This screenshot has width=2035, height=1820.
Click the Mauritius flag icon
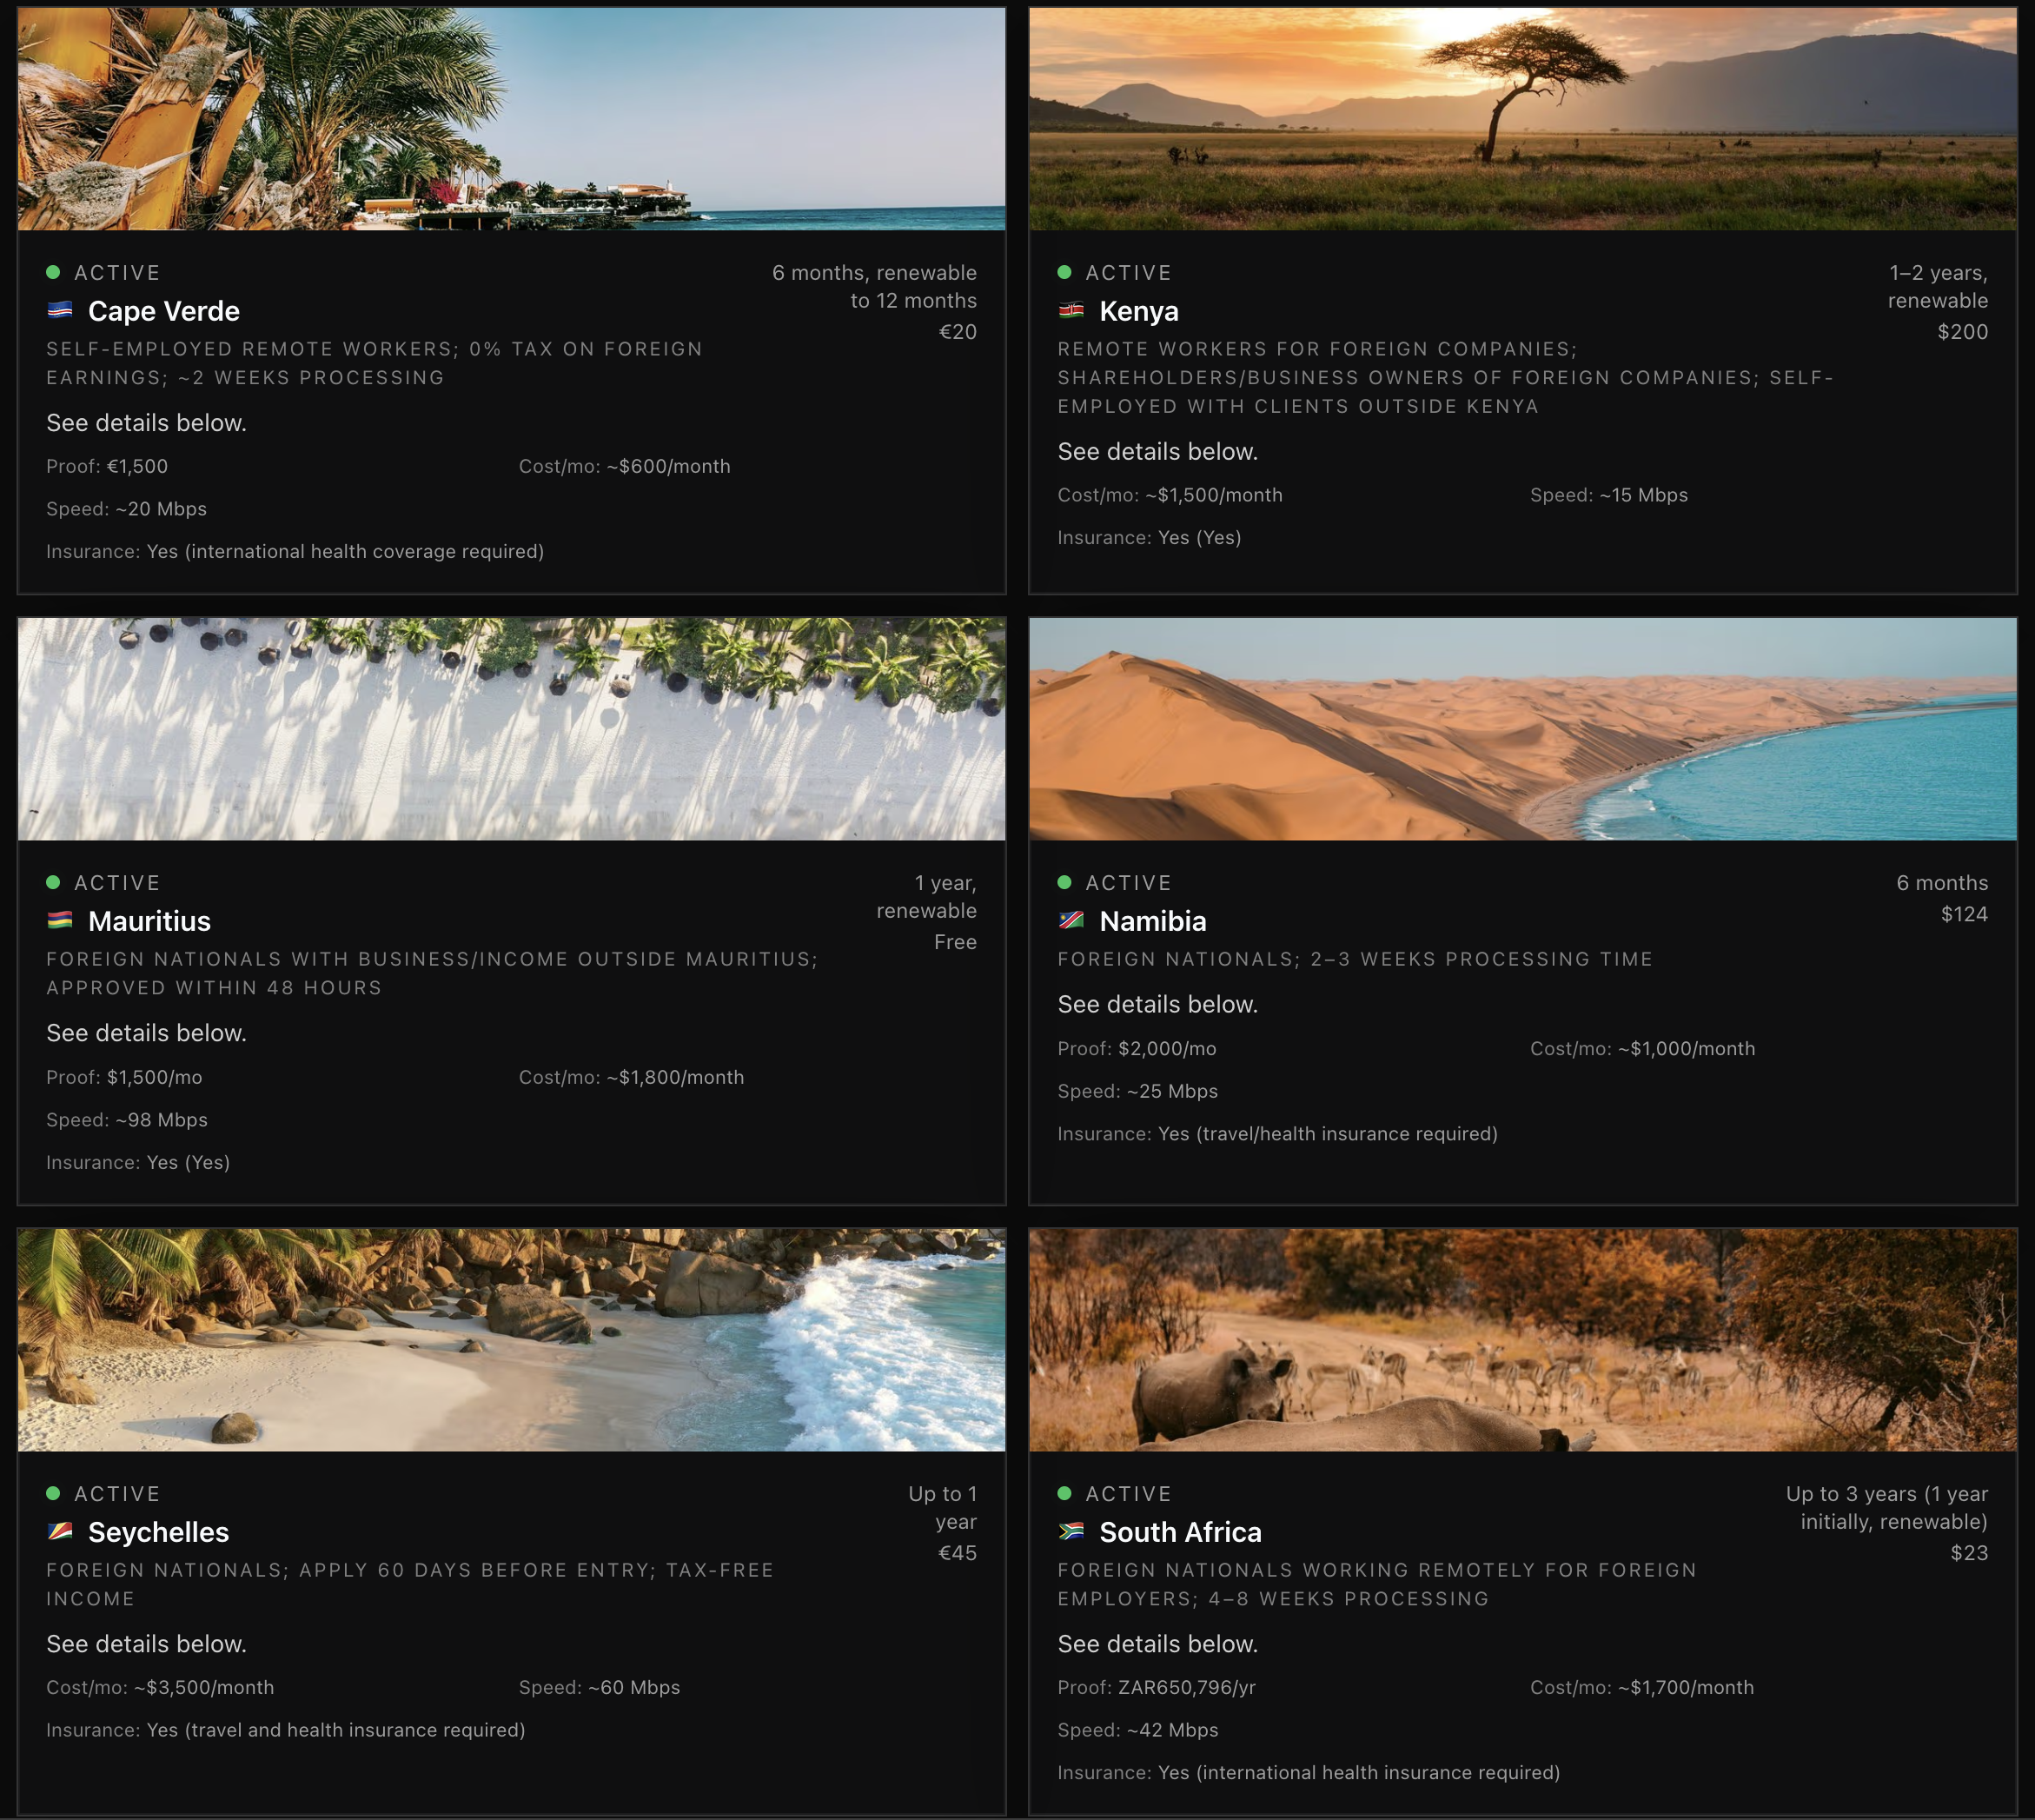tap(61, 921)
